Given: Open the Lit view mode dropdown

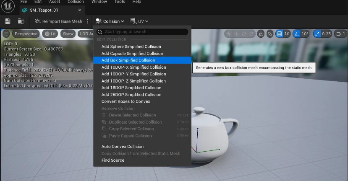Looking at the screenshot, I should [x=50, y=34].
